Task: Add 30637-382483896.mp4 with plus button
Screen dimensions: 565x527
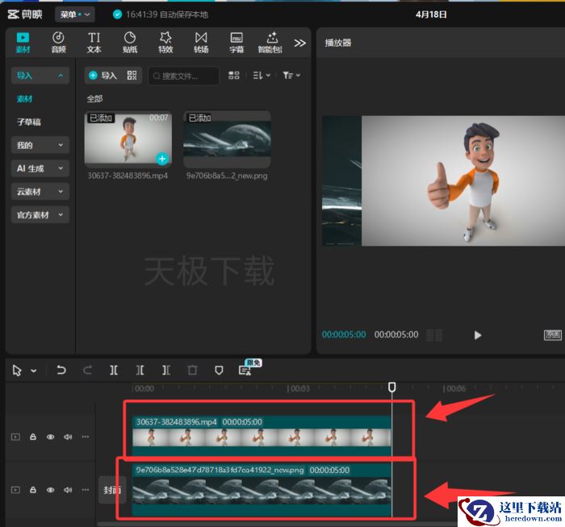Action: 162,159
